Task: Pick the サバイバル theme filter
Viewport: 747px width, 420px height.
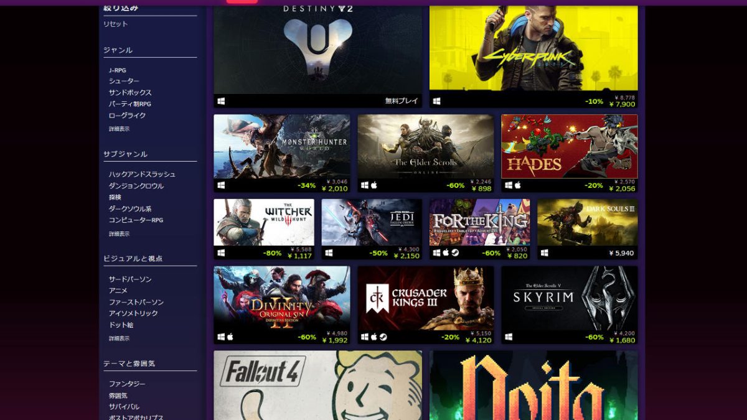Action: tap(124, 406)
